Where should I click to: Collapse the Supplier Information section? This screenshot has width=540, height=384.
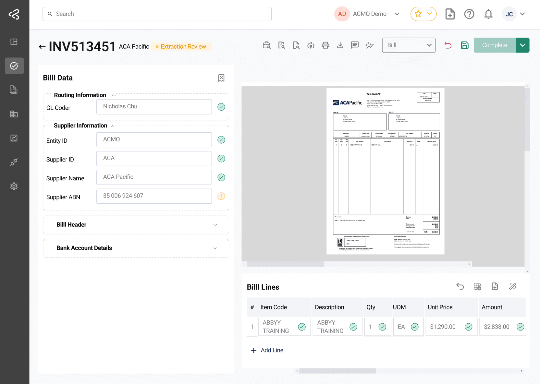(113, 126)
